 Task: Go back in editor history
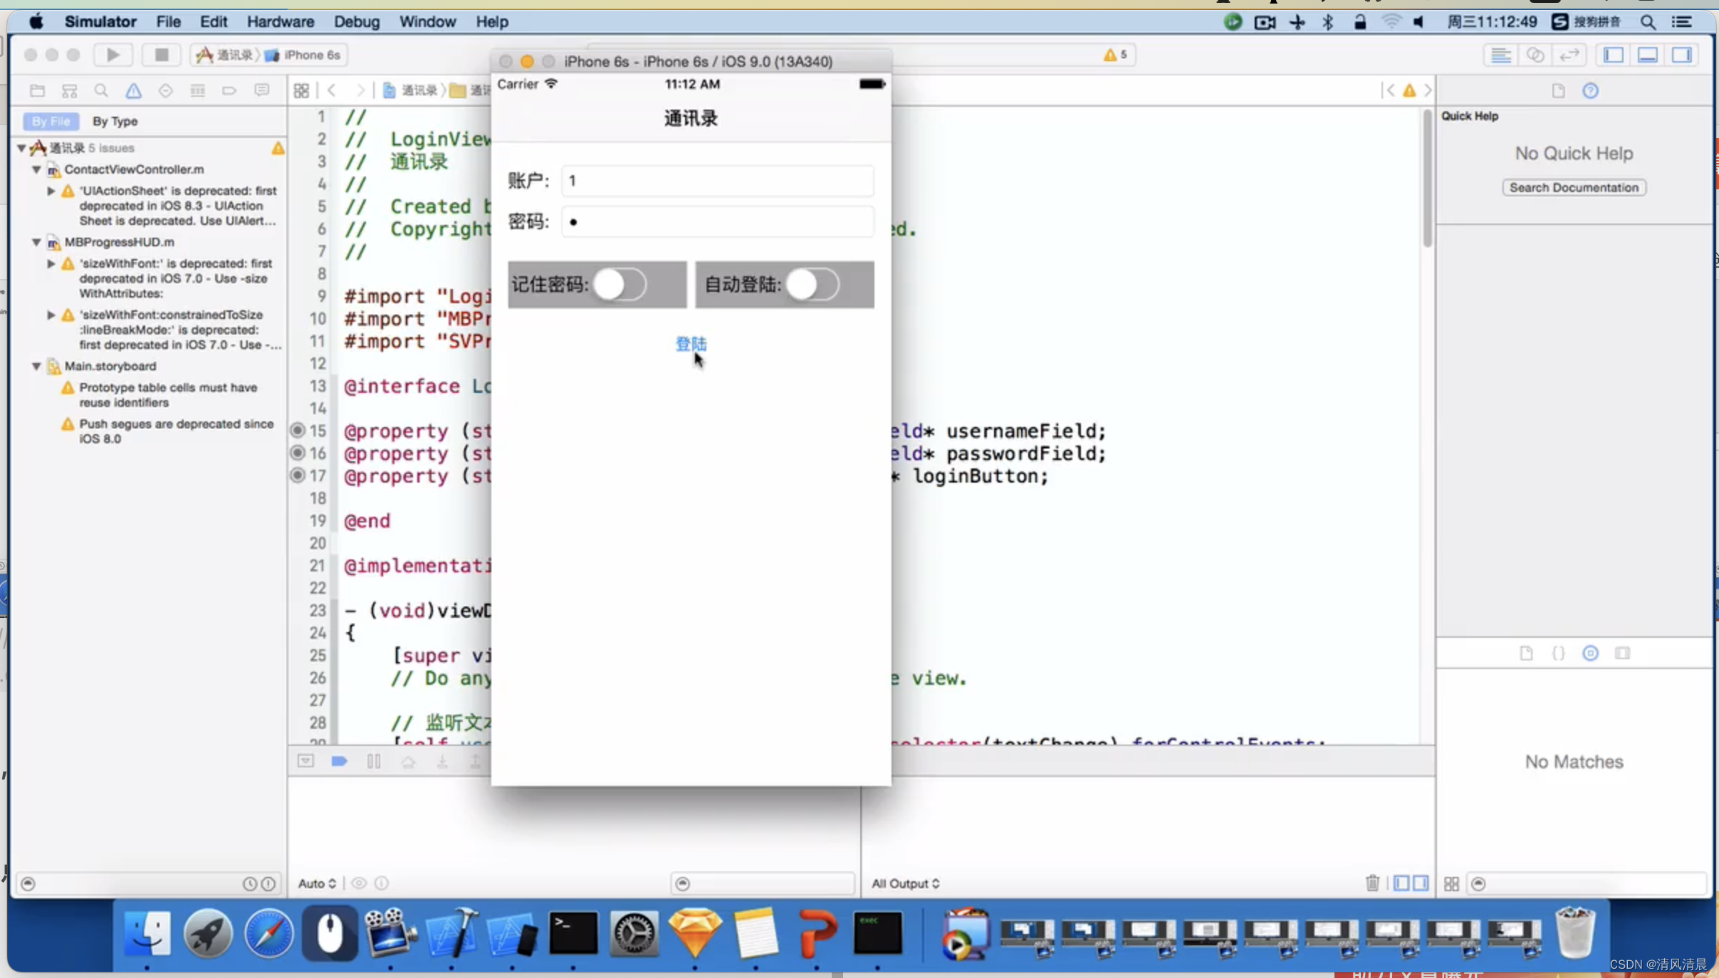[x=332, y=90]
